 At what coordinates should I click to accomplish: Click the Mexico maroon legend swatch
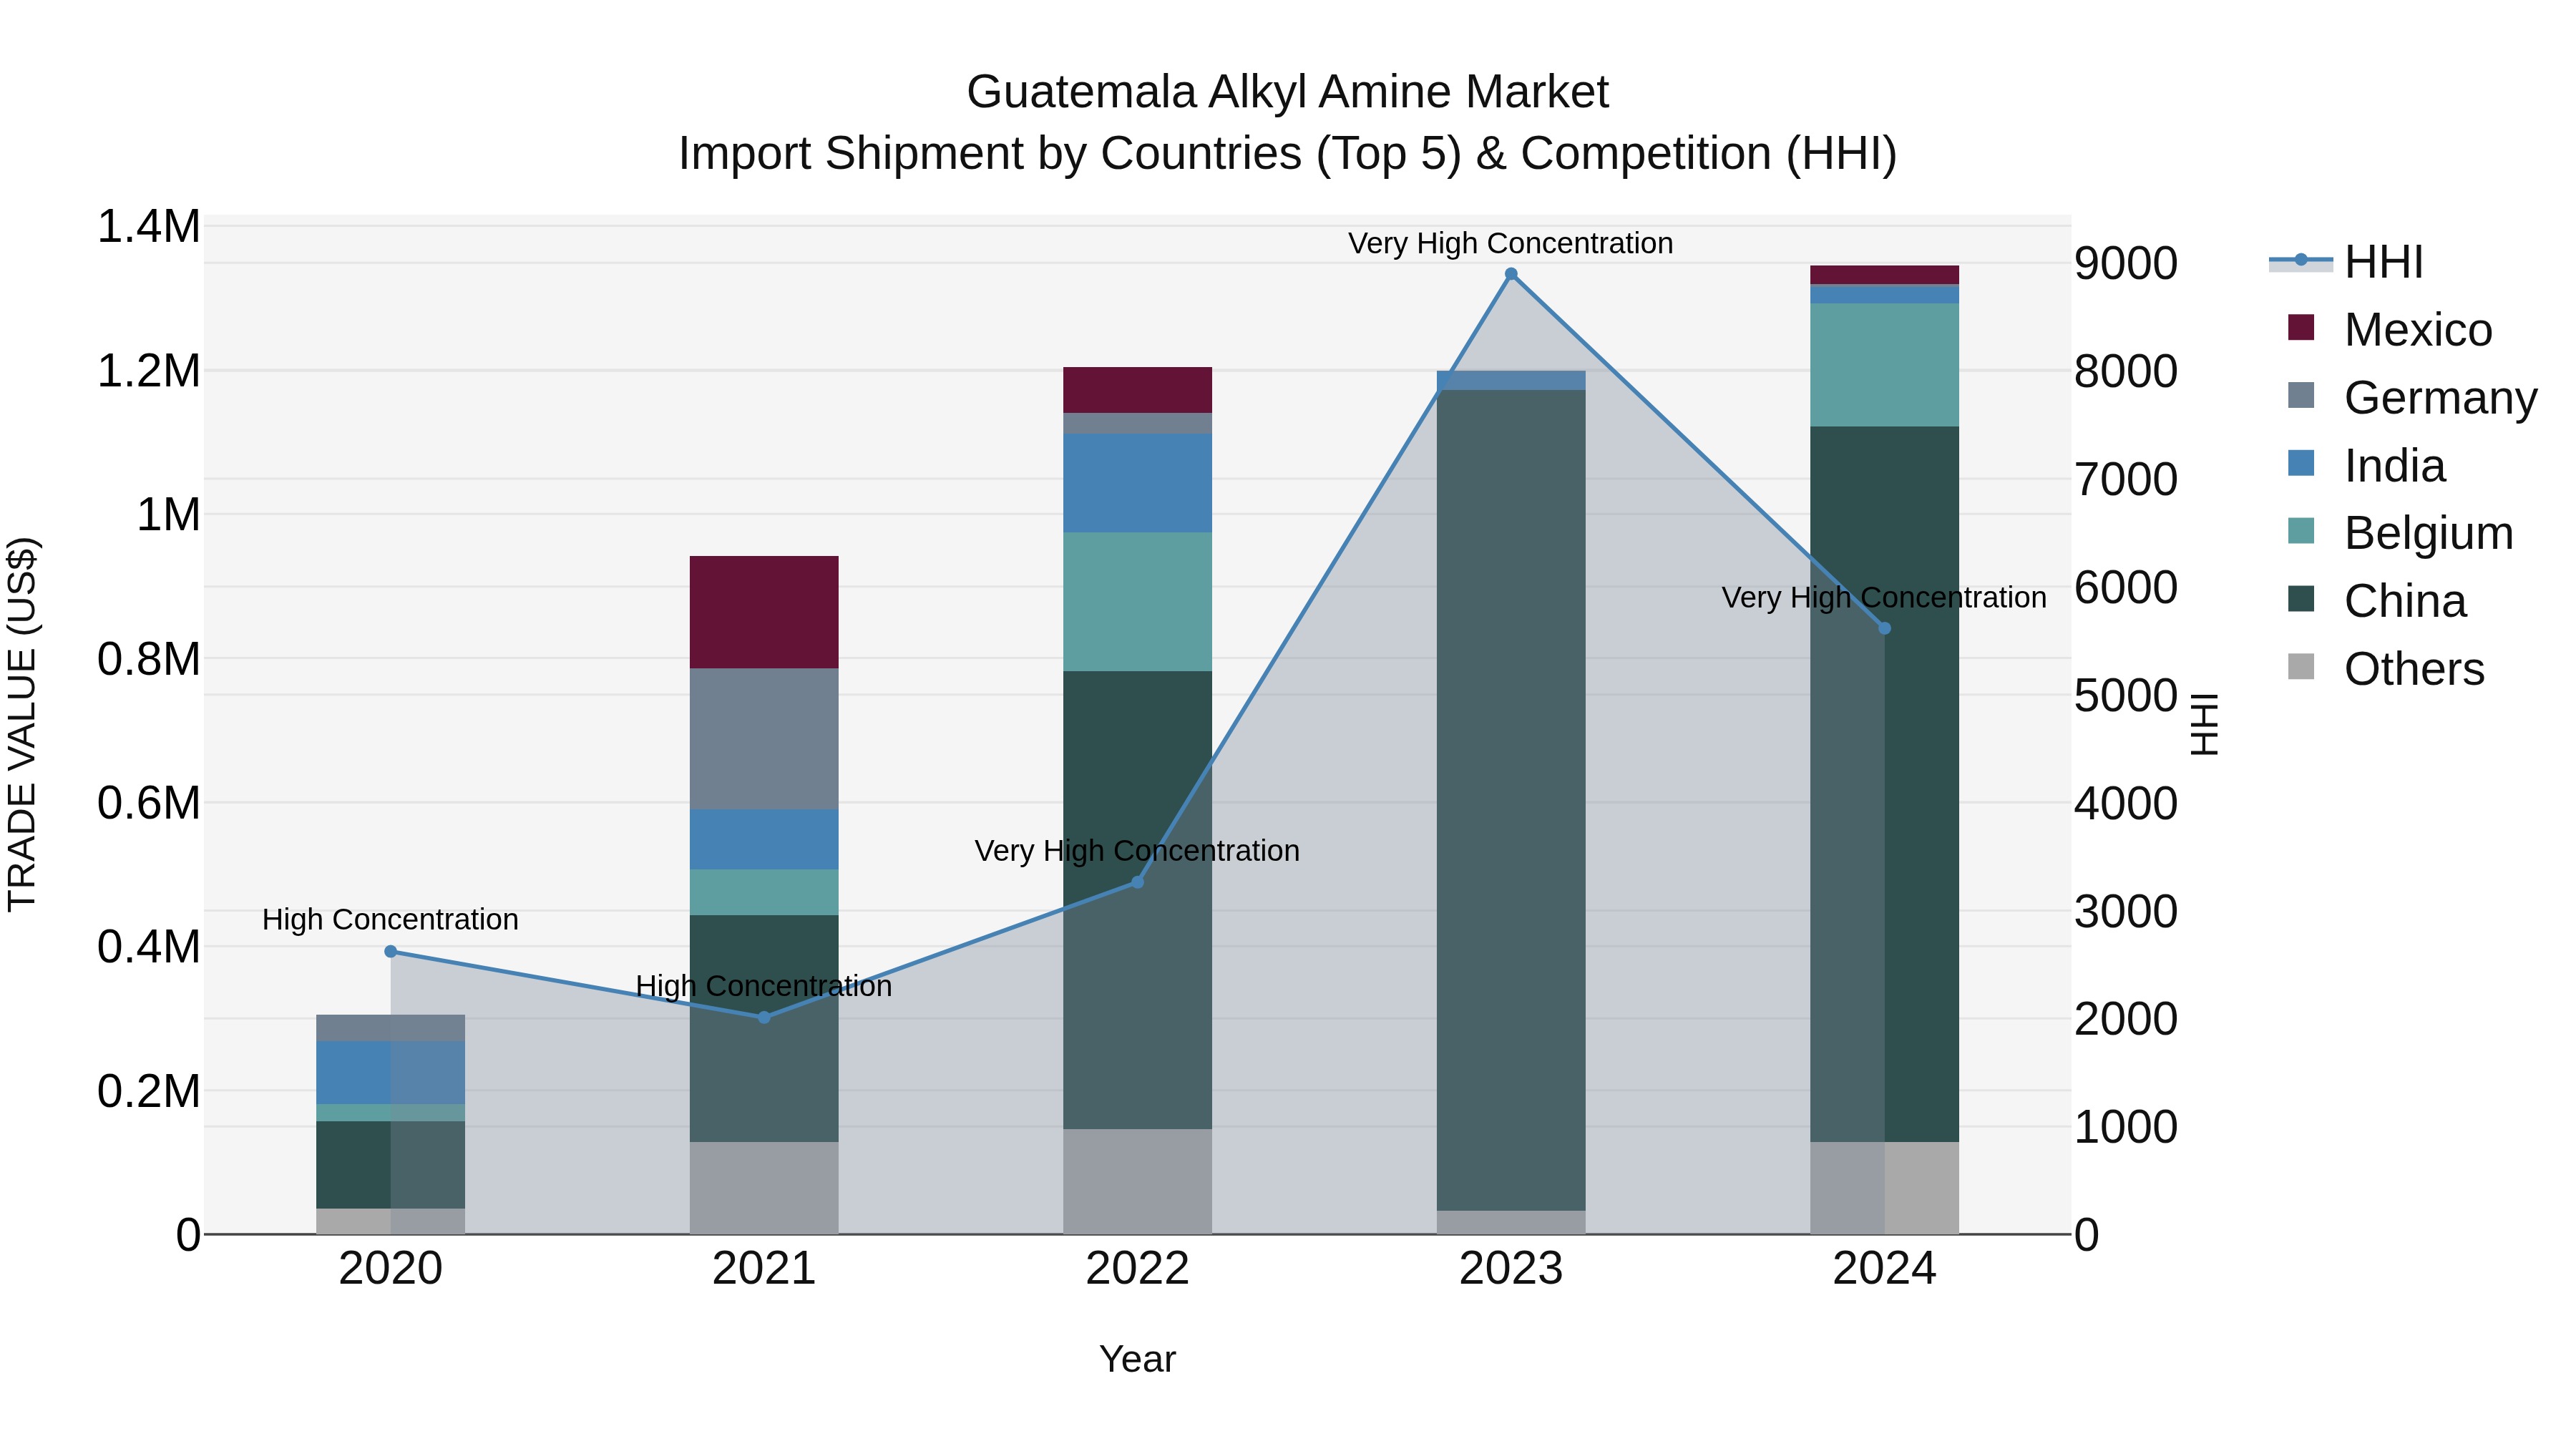coord(2301,327)
